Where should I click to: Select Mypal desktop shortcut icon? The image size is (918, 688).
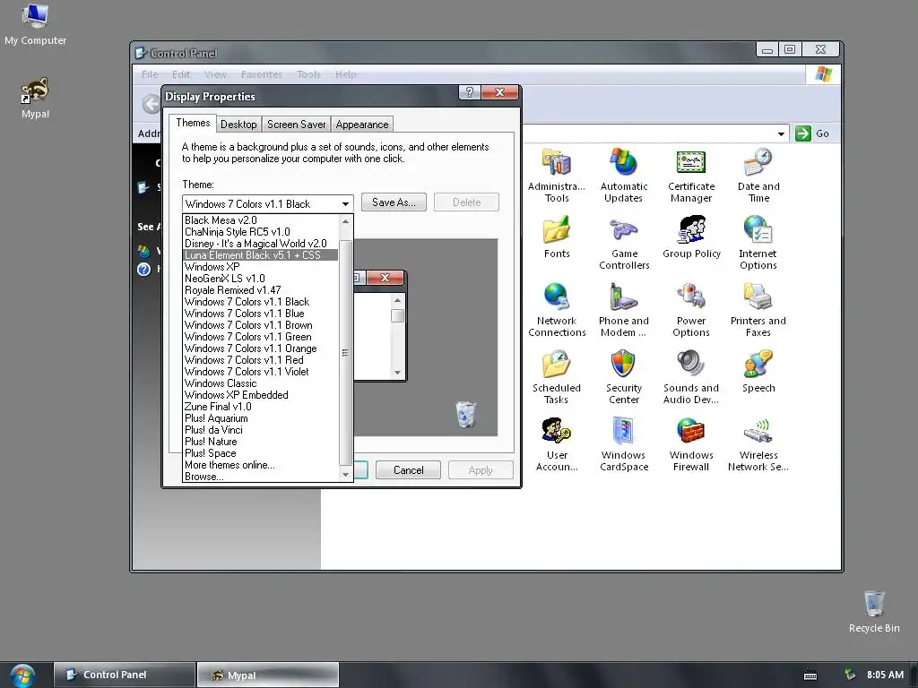[x=35, y=91]
